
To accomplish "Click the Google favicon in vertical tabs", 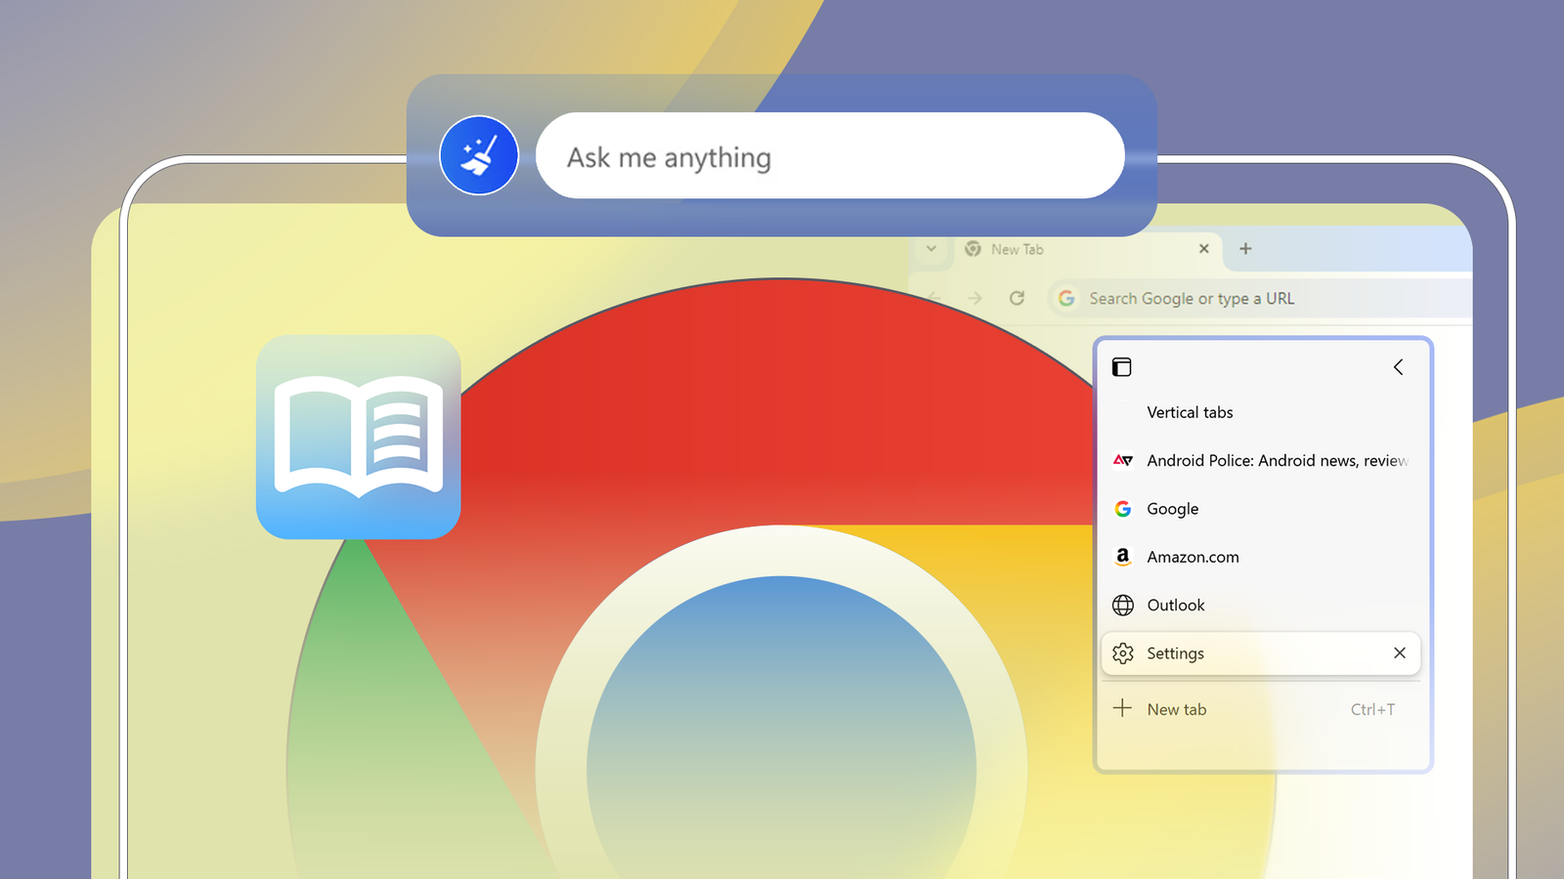I will tap(1122, 509).
